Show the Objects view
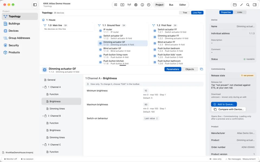 pos(190,69)
